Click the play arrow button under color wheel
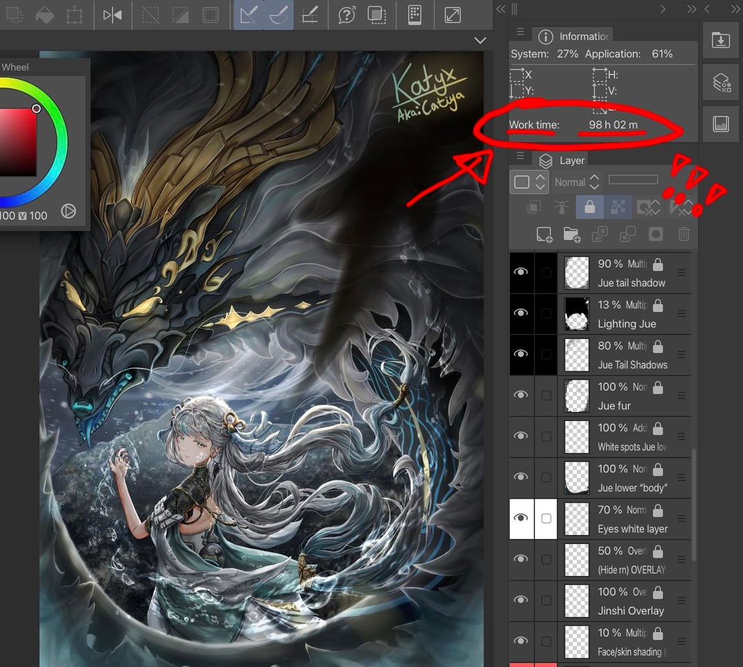This screenshot has height=667, width=743. 68,212
